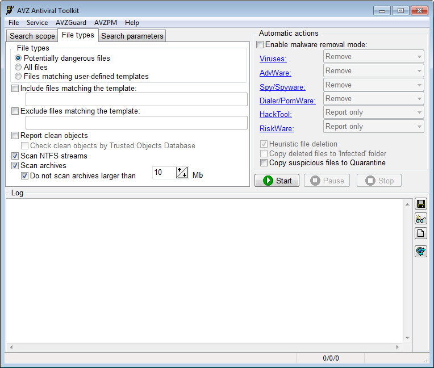Click archive size Mb spinner arrows
Viewport: 434px width, 368px height.
(x=182, y=173)
